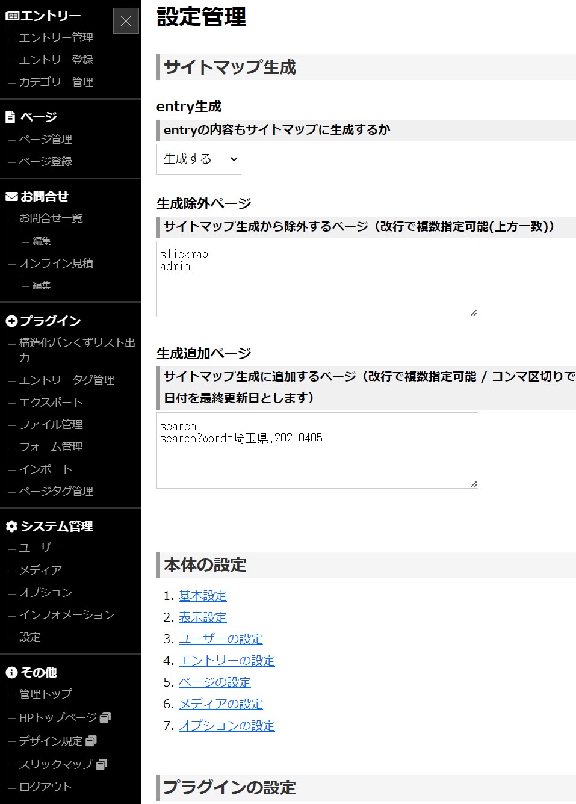Open the 表示設定 link
The width and height of the screenshot is (576, 804).
click(202, 617)
